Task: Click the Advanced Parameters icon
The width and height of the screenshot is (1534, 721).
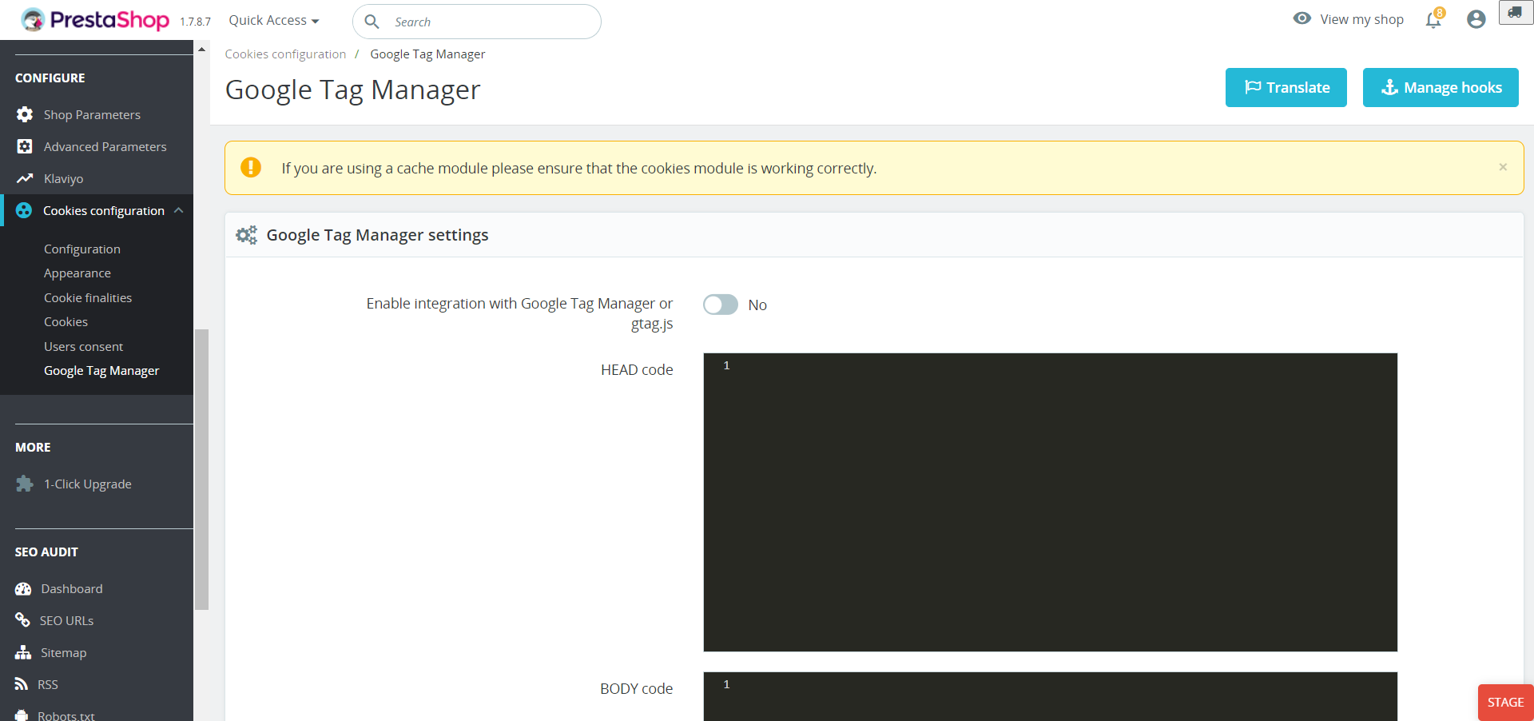Action: coord(25,146)
